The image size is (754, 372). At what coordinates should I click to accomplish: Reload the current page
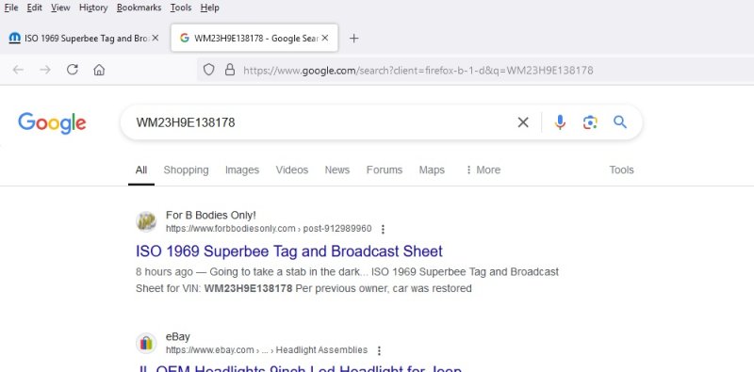pos(73,71)
